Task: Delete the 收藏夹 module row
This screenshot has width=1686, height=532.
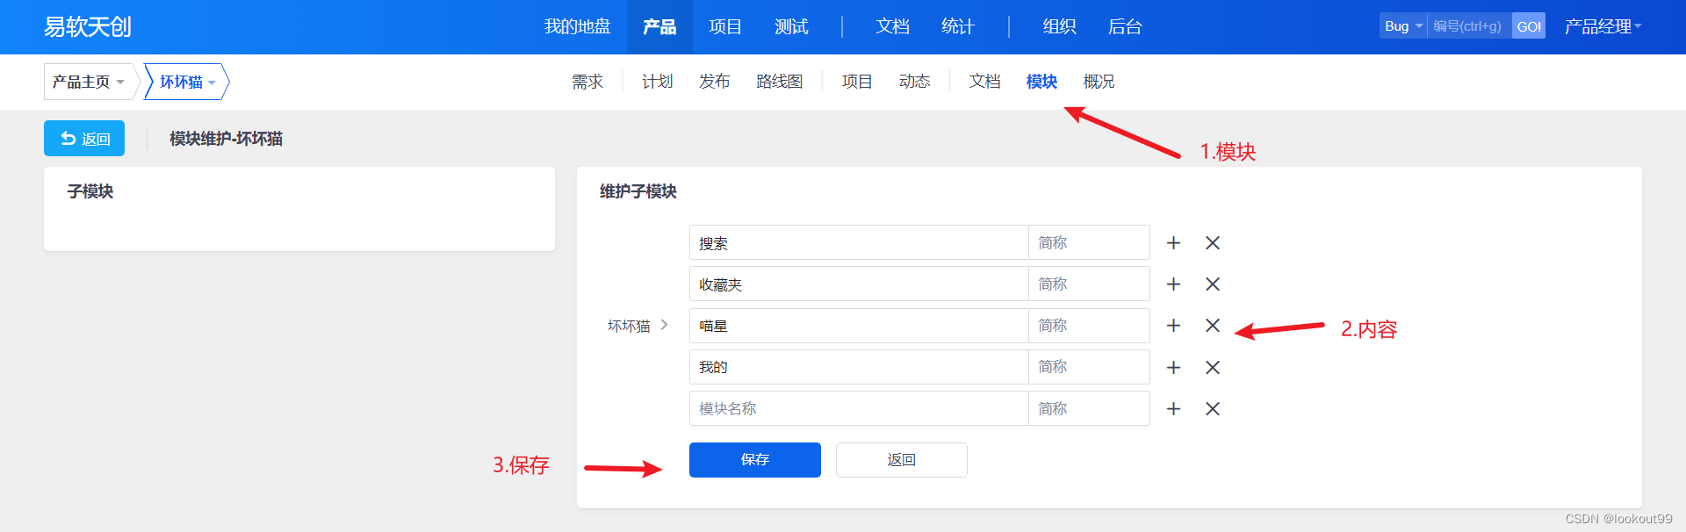Action: [x=1213, y=284]
